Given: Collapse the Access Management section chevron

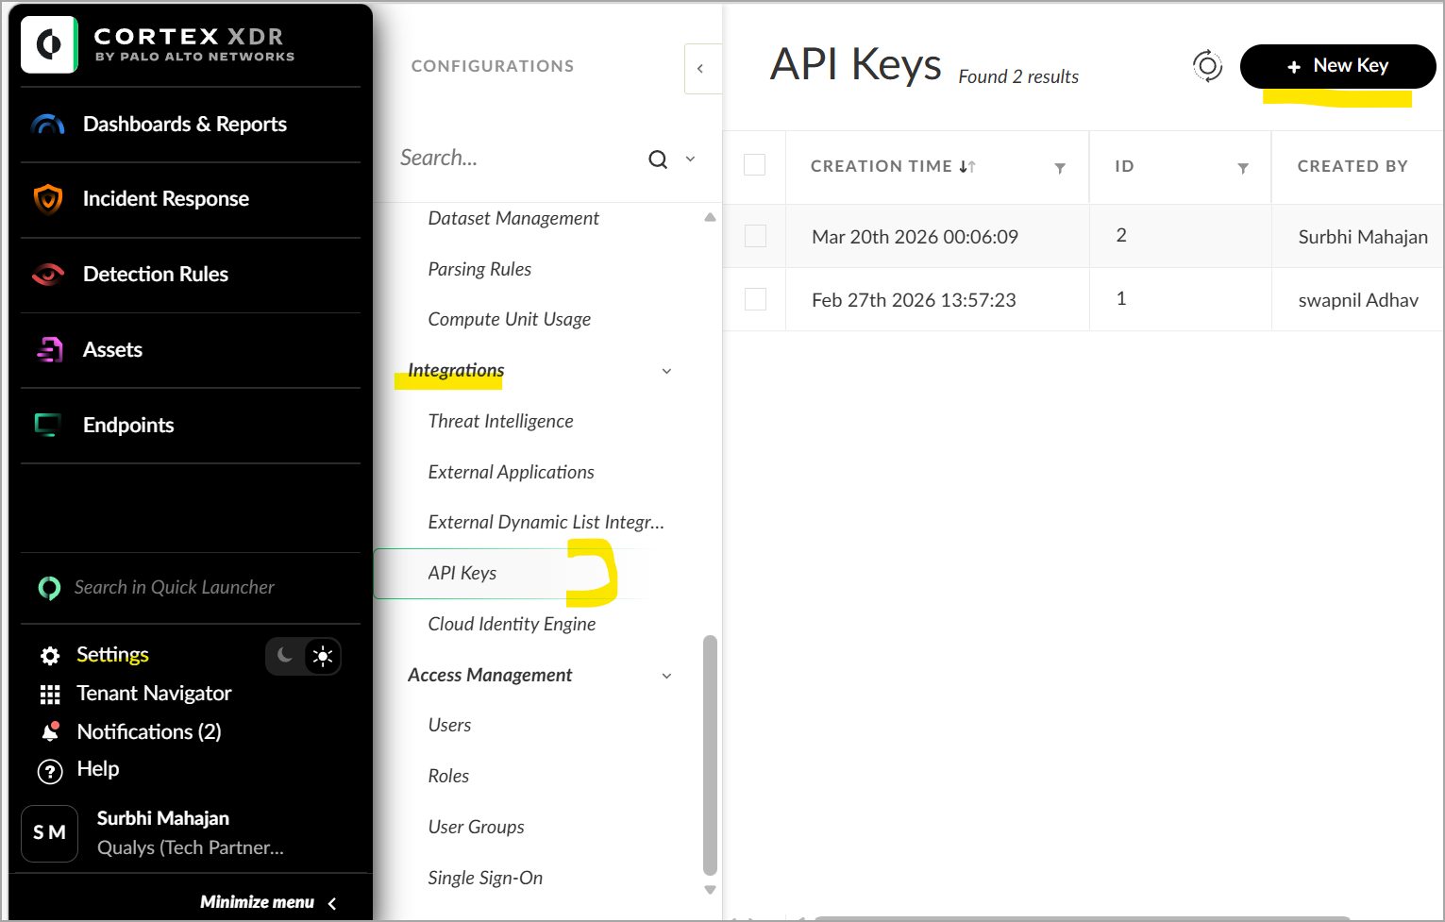Looking at the screenshot, I should pos(666,676).
